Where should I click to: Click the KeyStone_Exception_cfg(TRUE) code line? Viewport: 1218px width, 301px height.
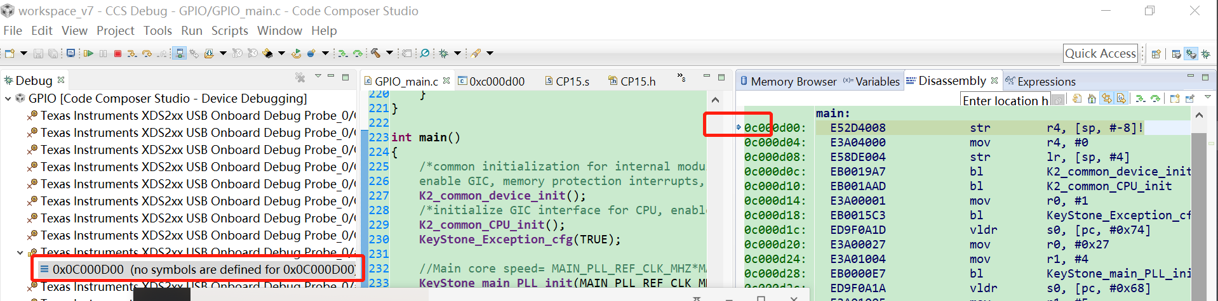(519, 240)
